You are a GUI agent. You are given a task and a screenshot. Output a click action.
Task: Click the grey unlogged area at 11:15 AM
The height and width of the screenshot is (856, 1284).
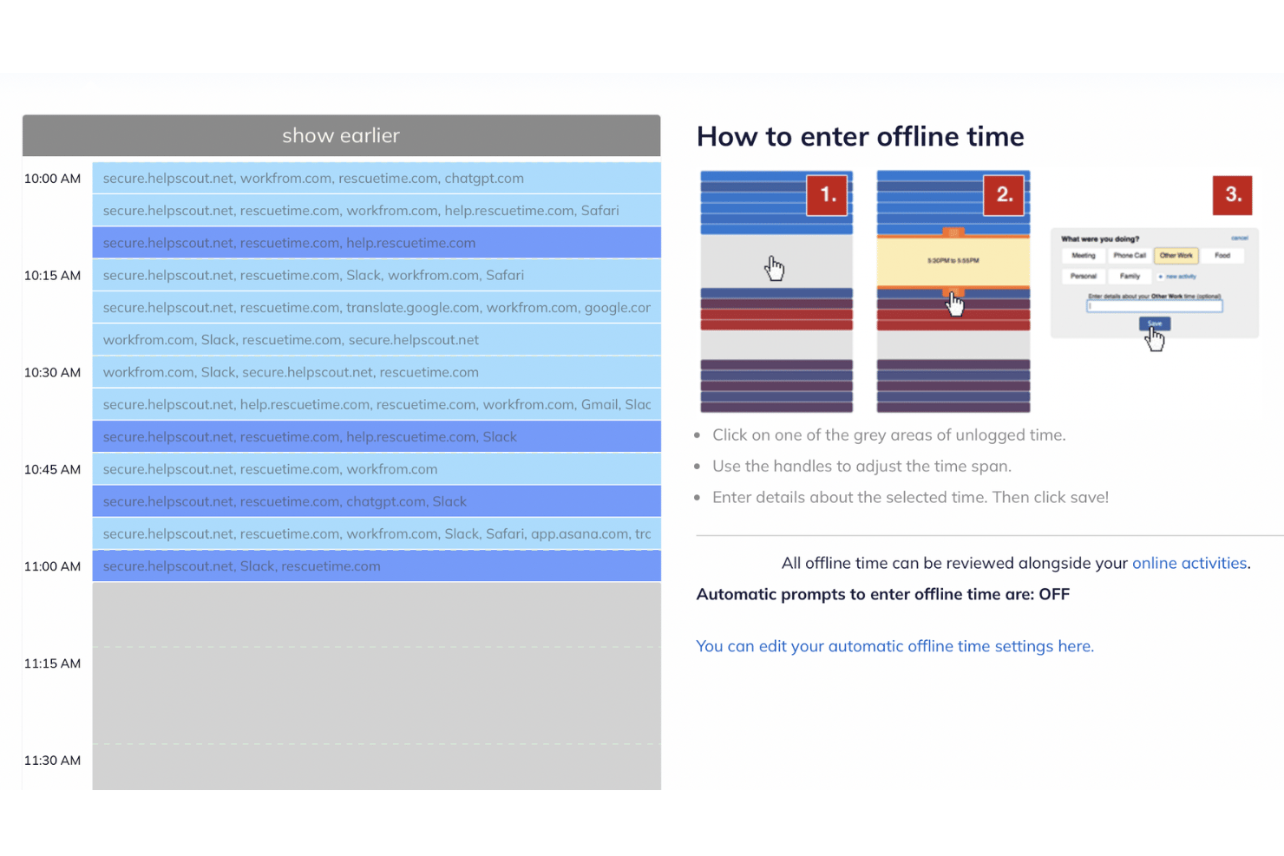(377, 685)
